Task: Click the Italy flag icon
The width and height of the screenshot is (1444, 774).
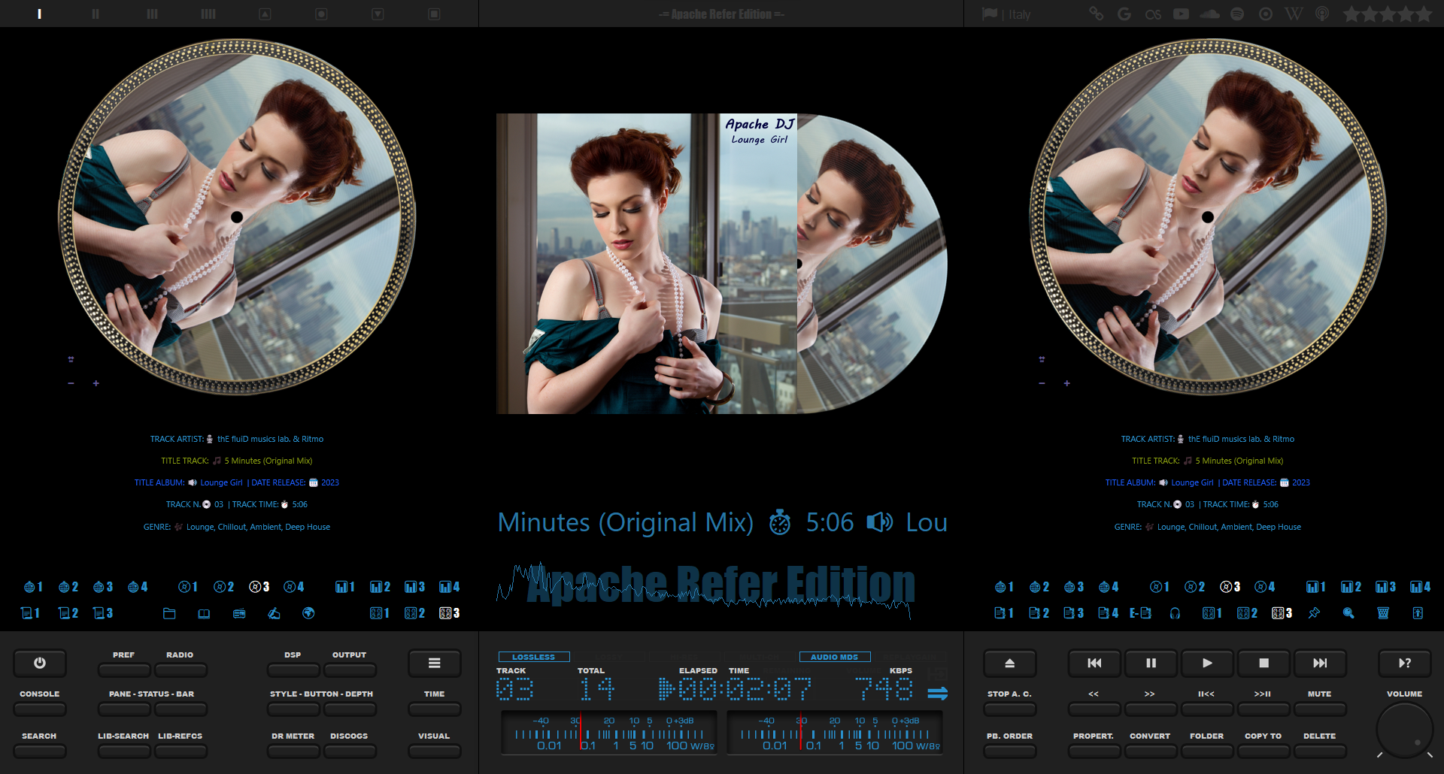Action: tap(990, 14)
